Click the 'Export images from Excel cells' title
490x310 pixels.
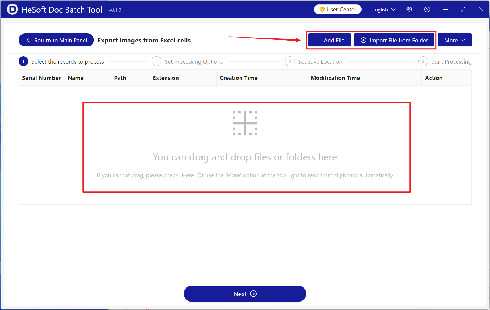[144, 40]
